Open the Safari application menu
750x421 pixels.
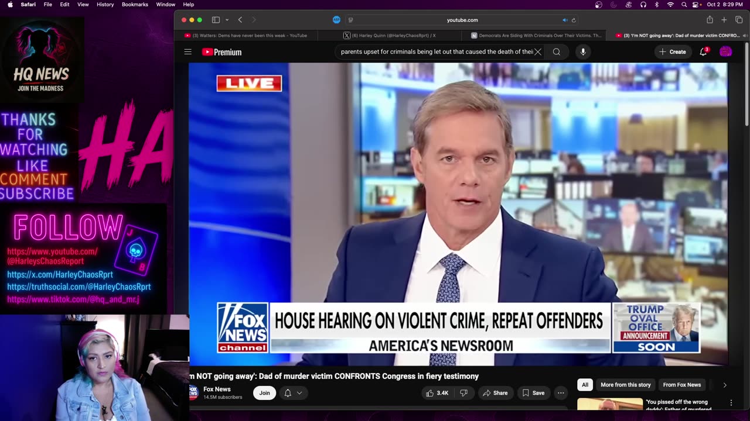coord(28,5)
